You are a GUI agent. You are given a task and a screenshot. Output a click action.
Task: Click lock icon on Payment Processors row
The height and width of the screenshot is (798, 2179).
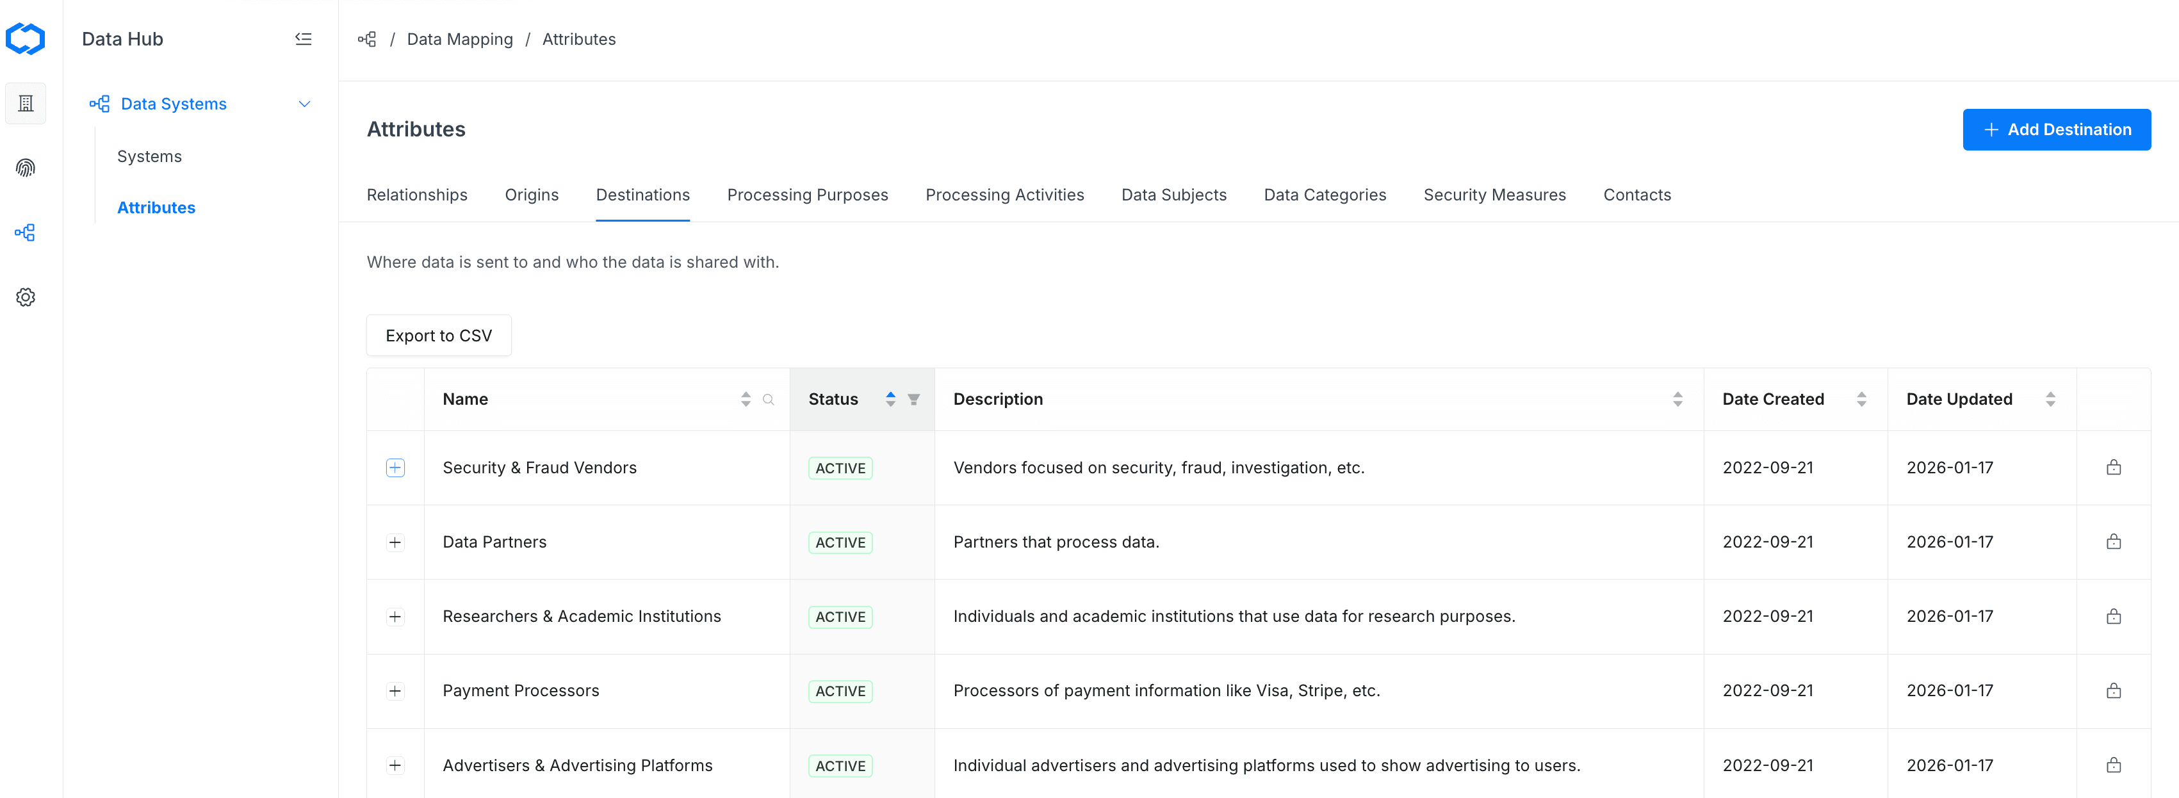(2113, 690)
